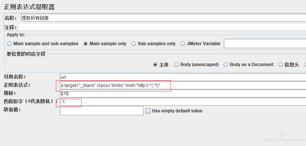Click the 匹配数字 field containing -1
Screen dimensions: 306x146
(183, 102)
